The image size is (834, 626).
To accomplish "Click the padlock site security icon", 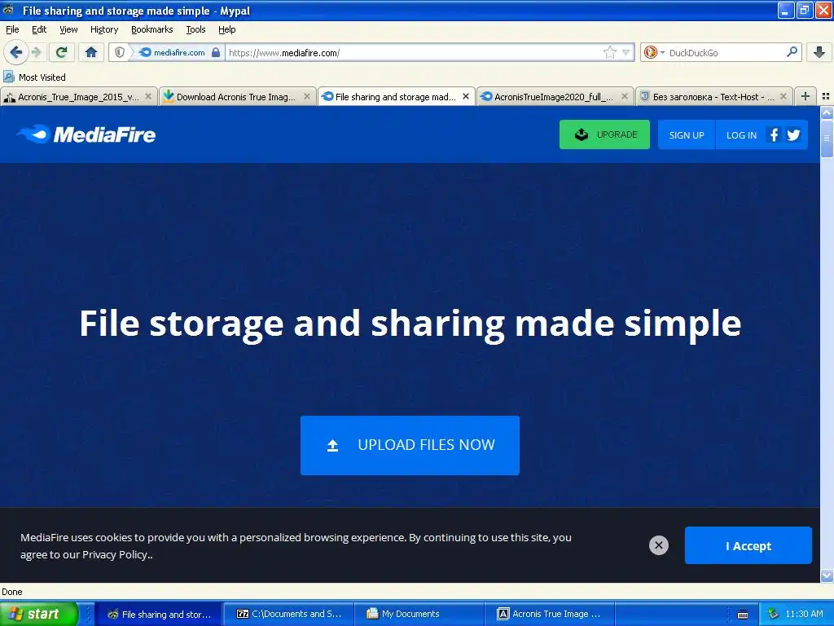I will pos(215,52).
